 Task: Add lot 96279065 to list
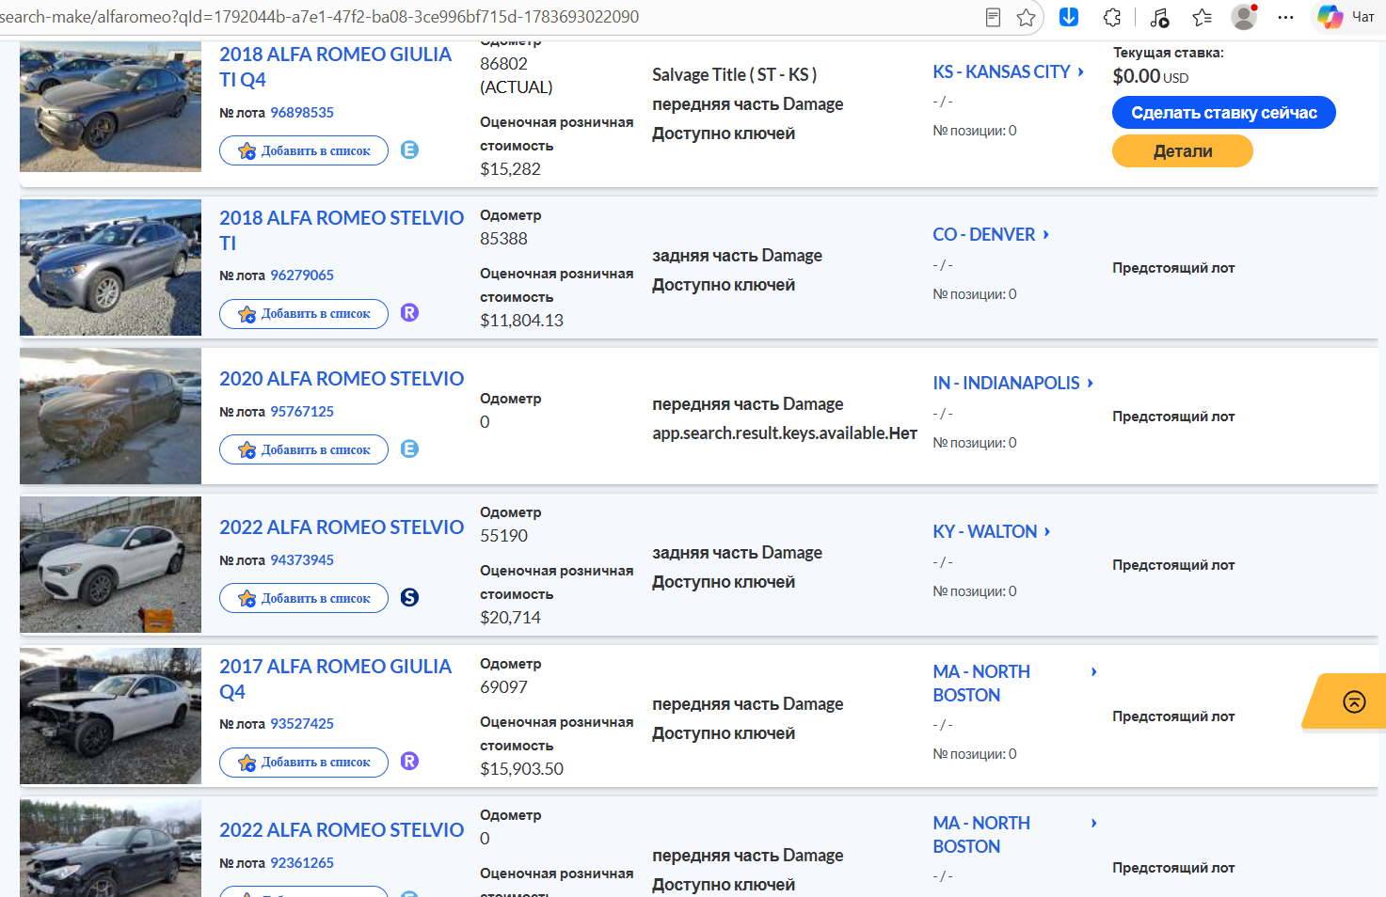tap(304, 313)
